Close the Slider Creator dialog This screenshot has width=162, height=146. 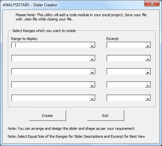(x=152, y=3)
